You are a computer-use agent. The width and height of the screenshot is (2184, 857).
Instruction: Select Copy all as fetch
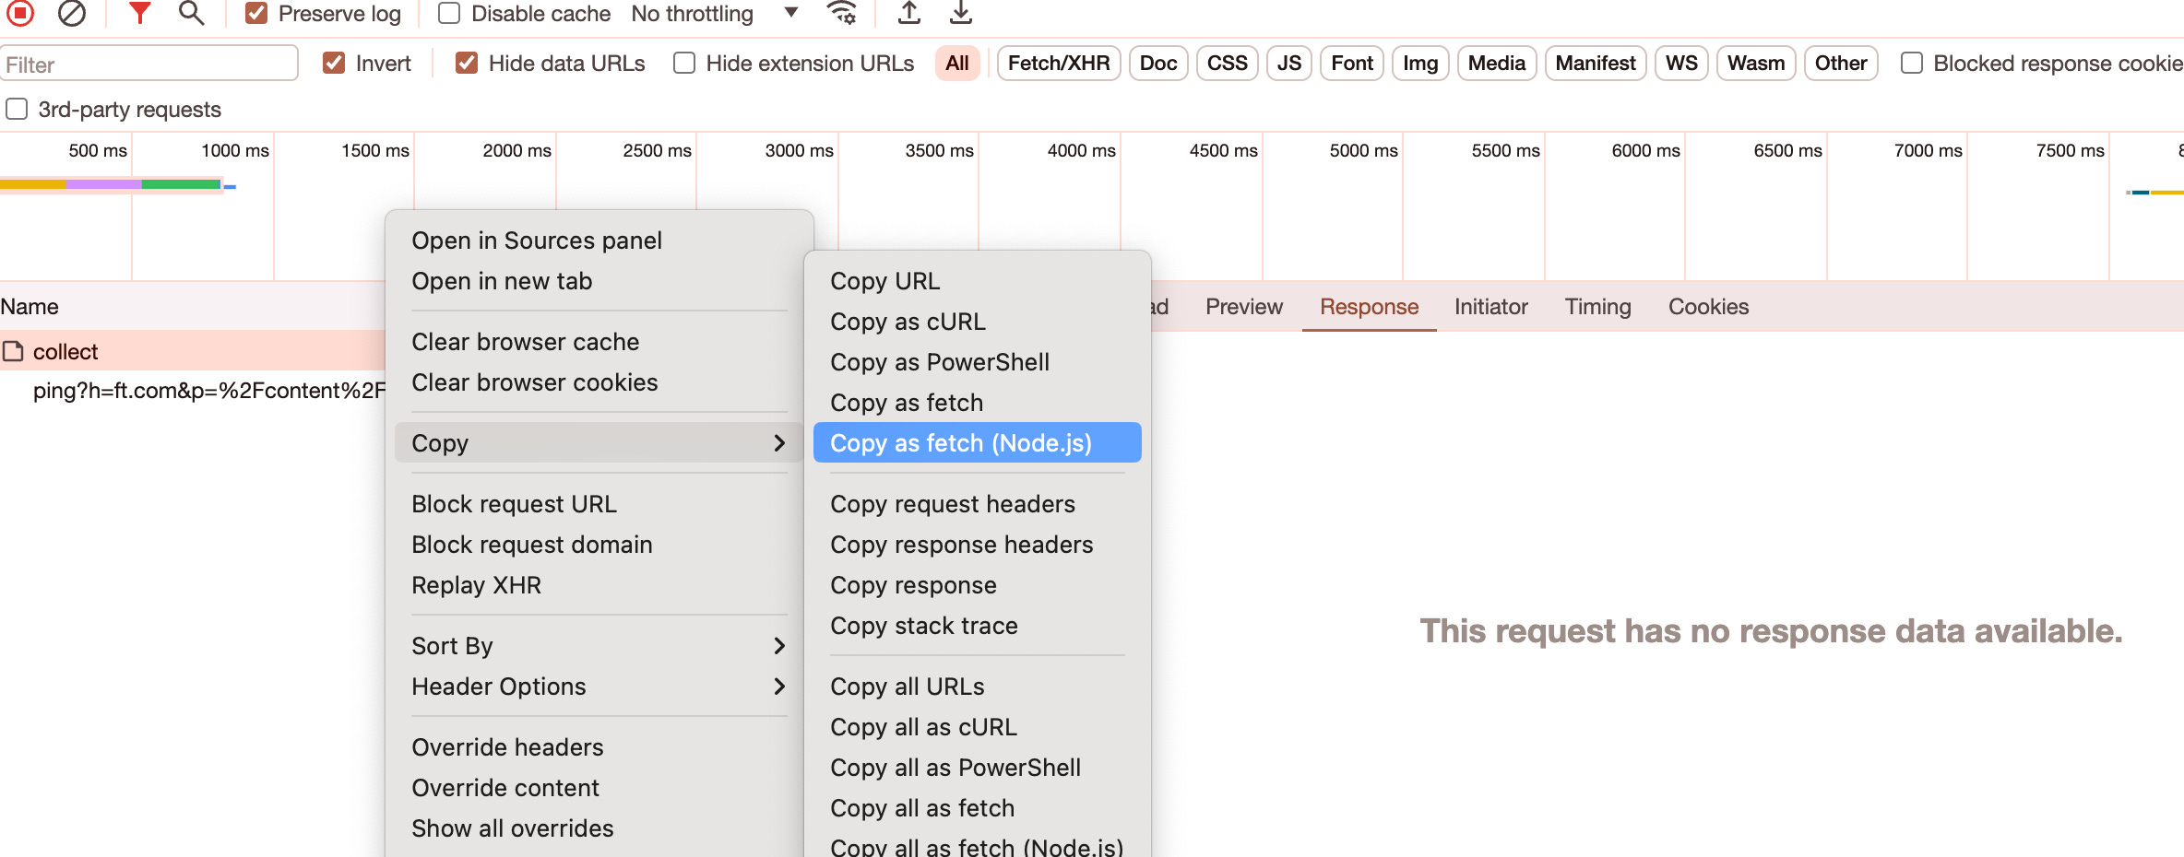[977, 808]
